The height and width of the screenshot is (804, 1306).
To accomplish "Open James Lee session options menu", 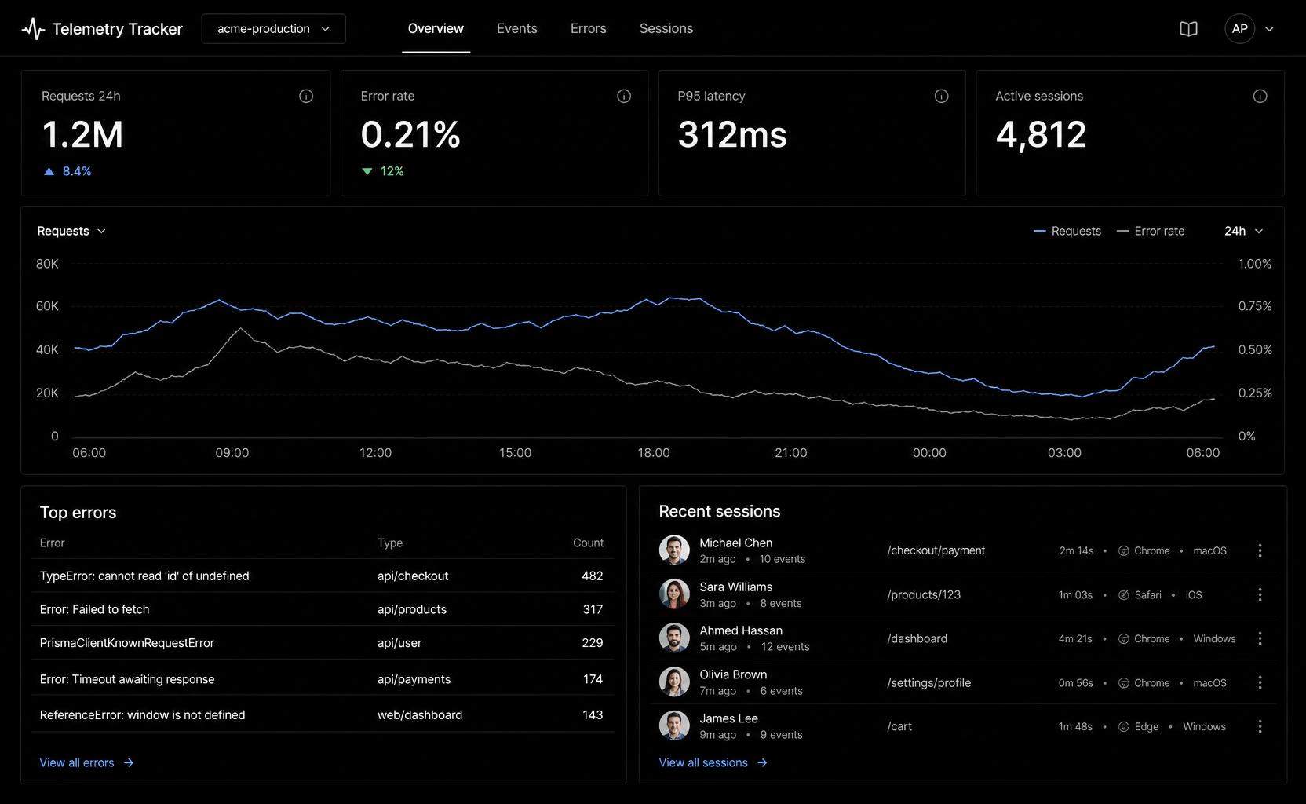I will coord(1260,726).
